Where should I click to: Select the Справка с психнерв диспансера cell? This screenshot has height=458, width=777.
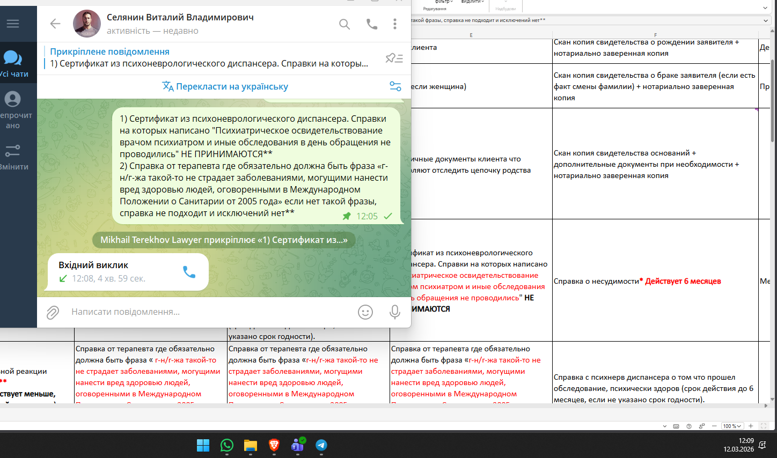click(655, 372)
